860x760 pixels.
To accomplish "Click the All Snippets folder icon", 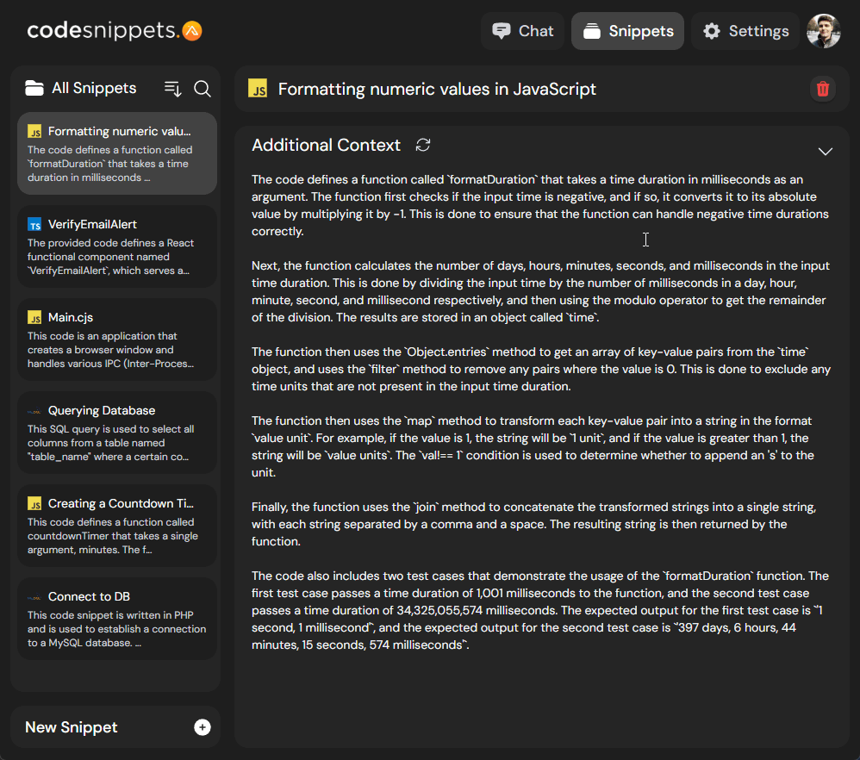I will point(34,88).
